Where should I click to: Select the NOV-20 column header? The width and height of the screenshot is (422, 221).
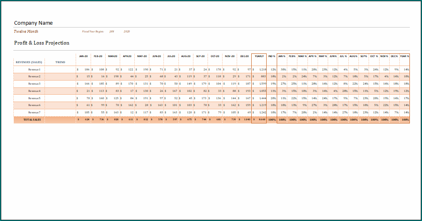pyautogui.click(x=230, y=56)
